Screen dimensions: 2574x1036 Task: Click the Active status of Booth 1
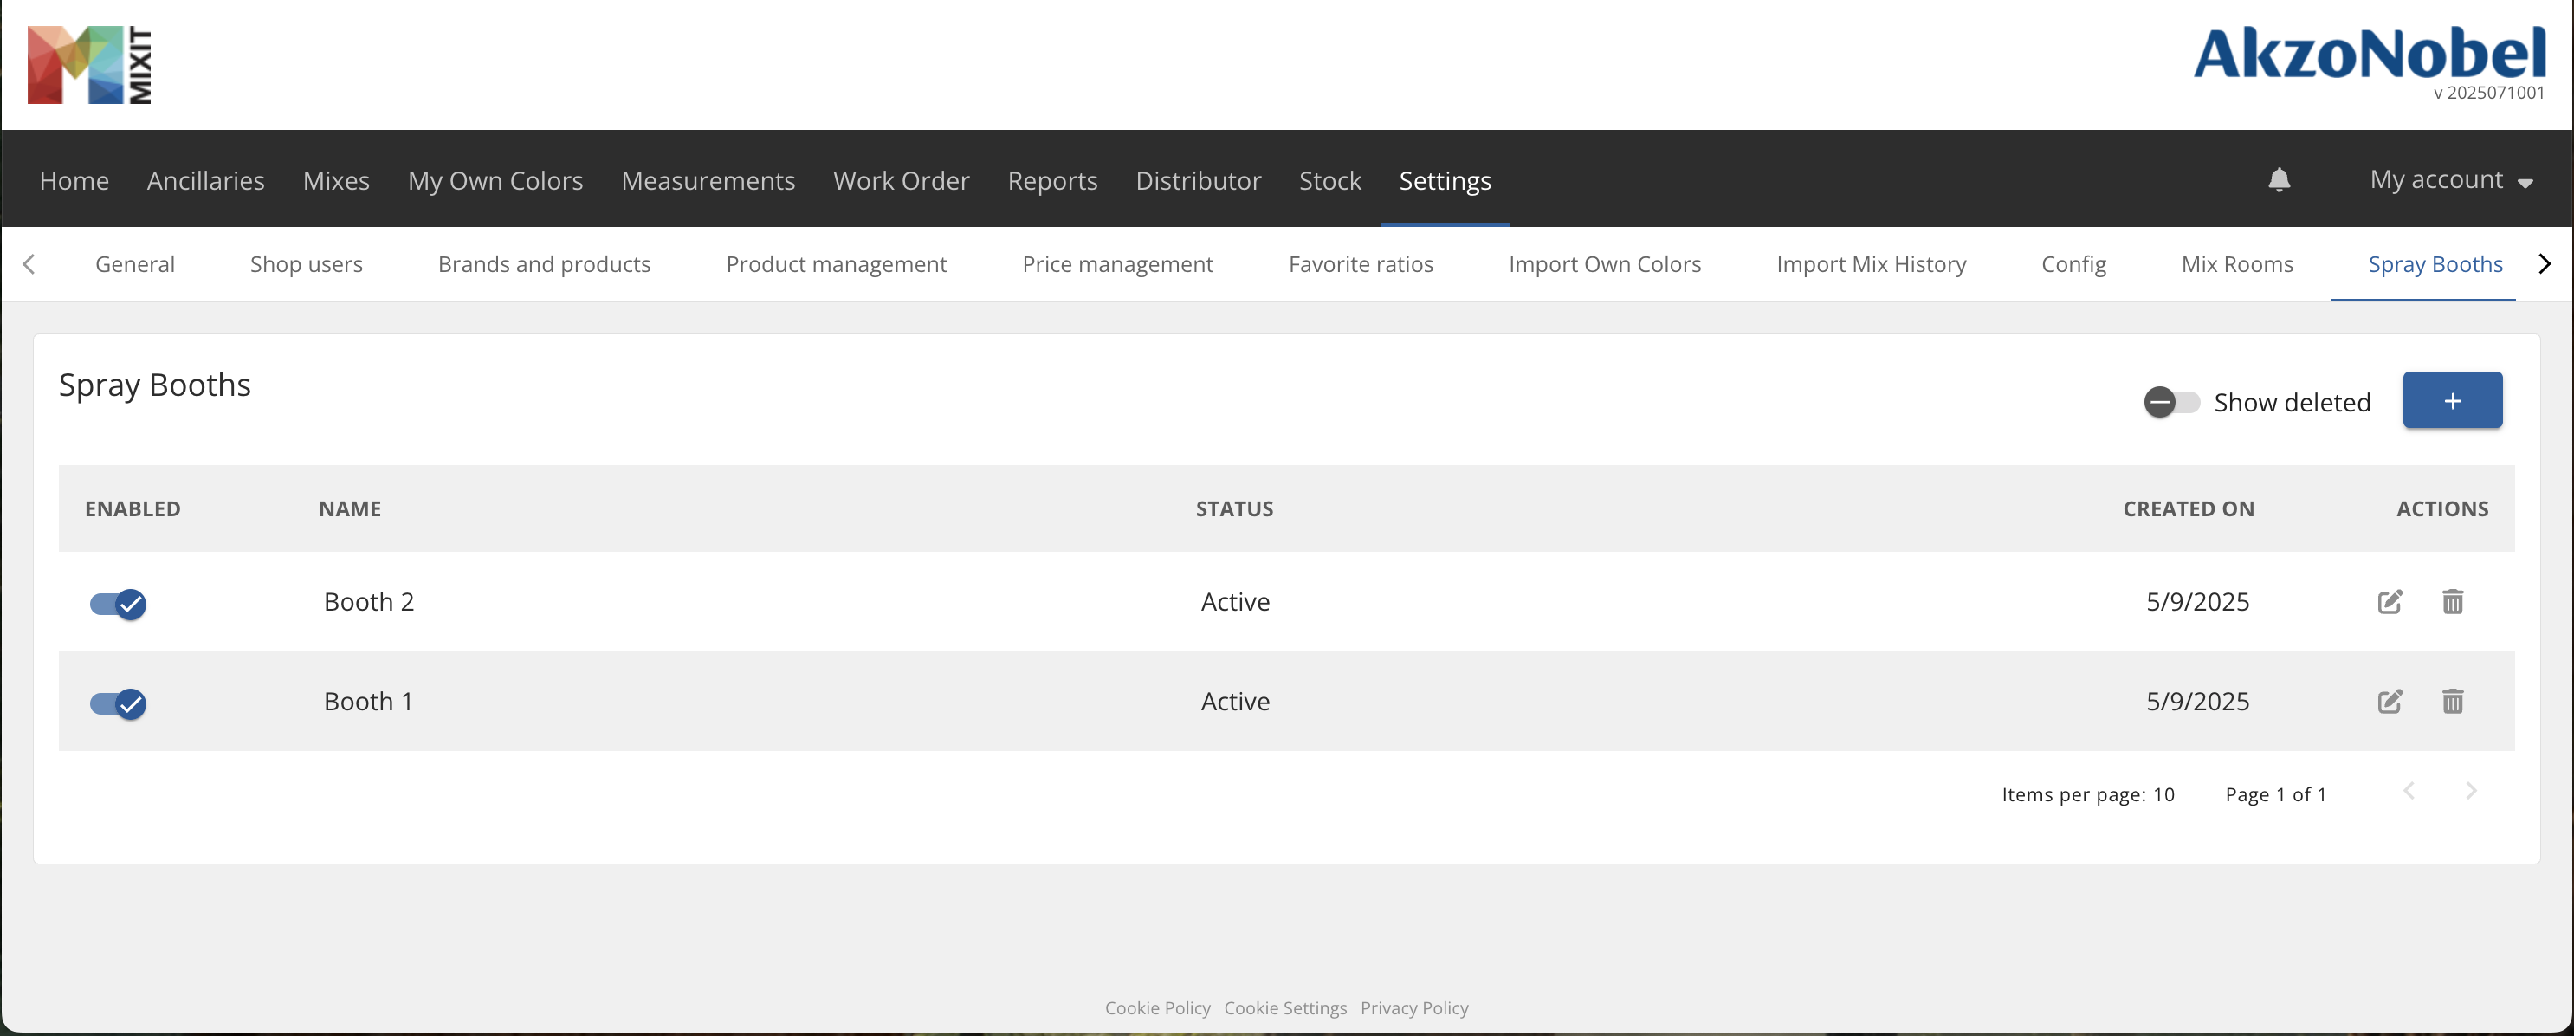[x=1235, y=702]
